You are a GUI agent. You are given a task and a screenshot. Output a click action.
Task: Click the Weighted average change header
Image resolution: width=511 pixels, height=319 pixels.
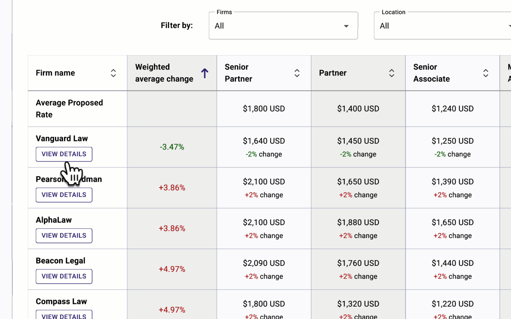click(x=164, y=73)
